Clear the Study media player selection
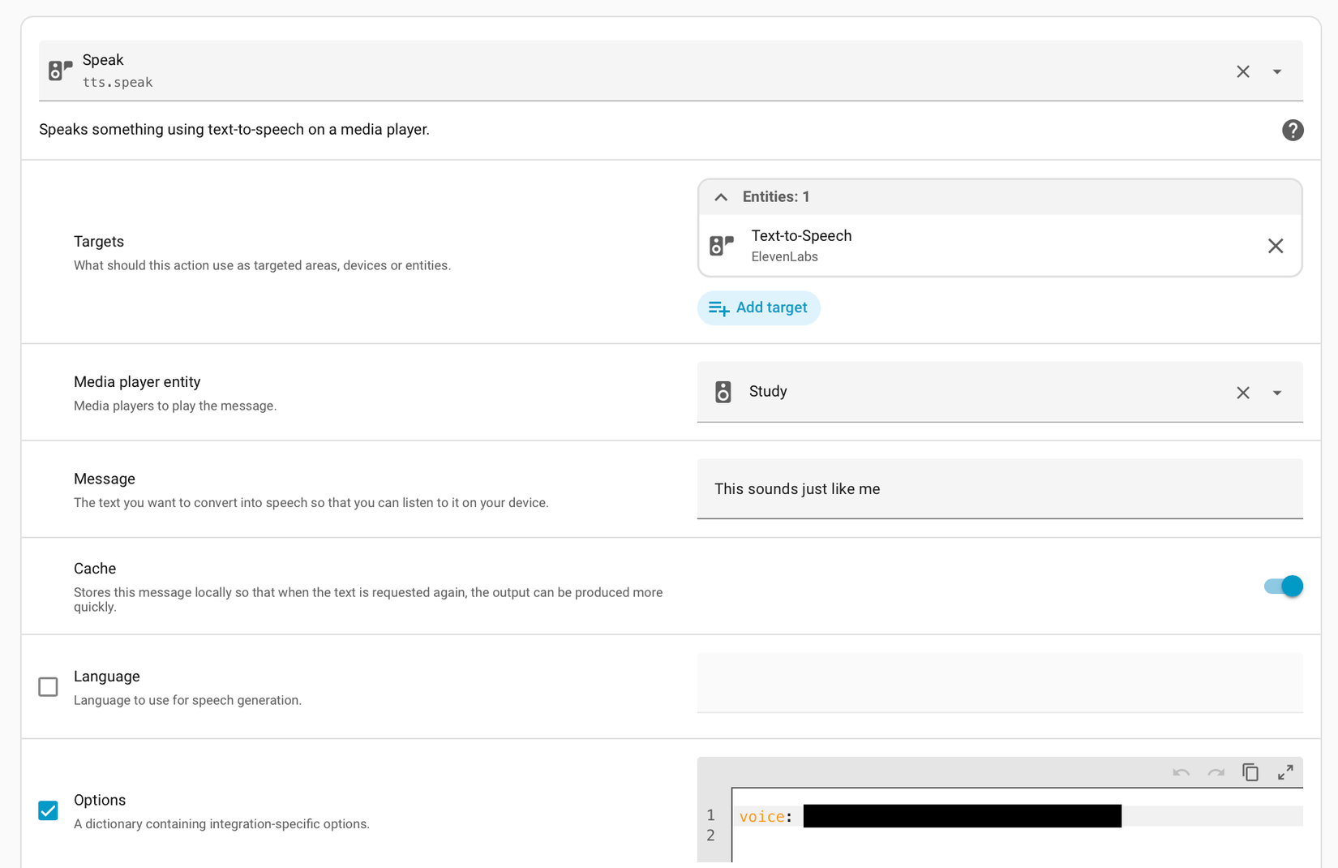Viewport: 1338px width, 868px height. pos(1243,393)
